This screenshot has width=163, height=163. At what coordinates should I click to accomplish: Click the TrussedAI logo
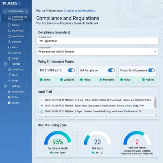11,3
